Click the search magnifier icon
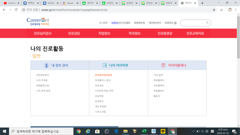240x135 pixels. tap(207, 23)
